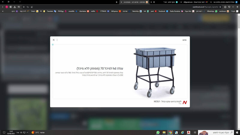Open the smartlife bookmark

coord(73,11)
